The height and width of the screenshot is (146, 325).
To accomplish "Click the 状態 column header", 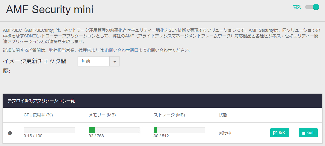I will 223,115.
